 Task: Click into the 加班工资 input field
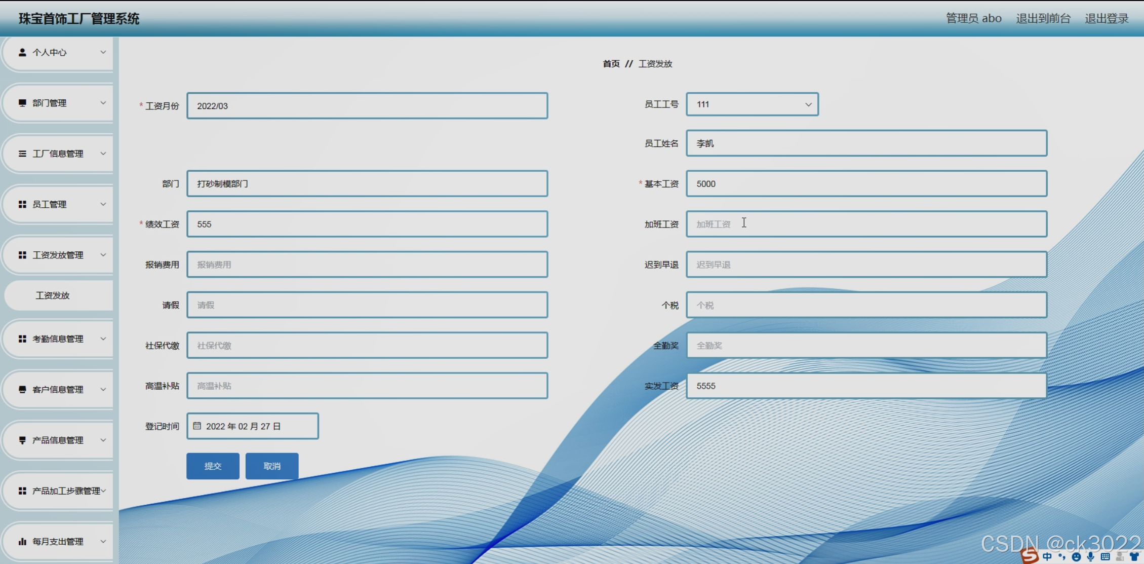pyautogui.click(x=866, y=224)
